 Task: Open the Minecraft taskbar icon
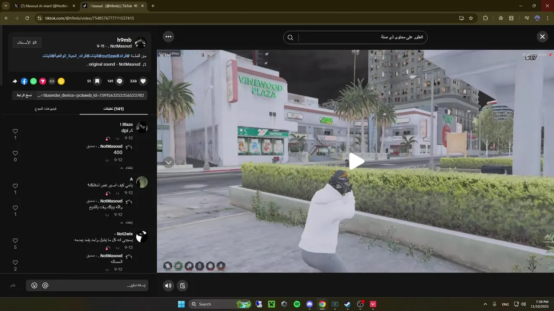(271, 304)
